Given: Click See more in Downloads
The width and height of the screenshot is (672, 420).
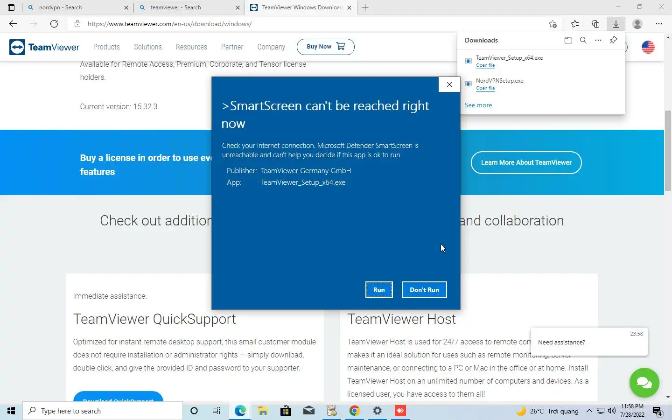Looking at the screenshot, I should [x=478, y=105].
